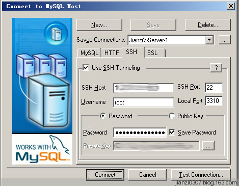The height and width of the screenshot is (186, 239).
Task: Click the Private Key browse ellipsis button
Action: click(208, 146)
